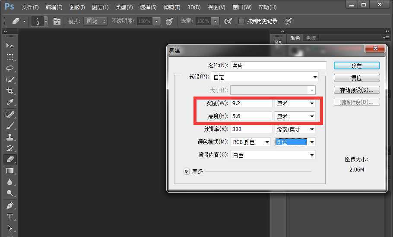Click the Name input field
Viewport: 393px width, 237px height.
pos(278,66)
